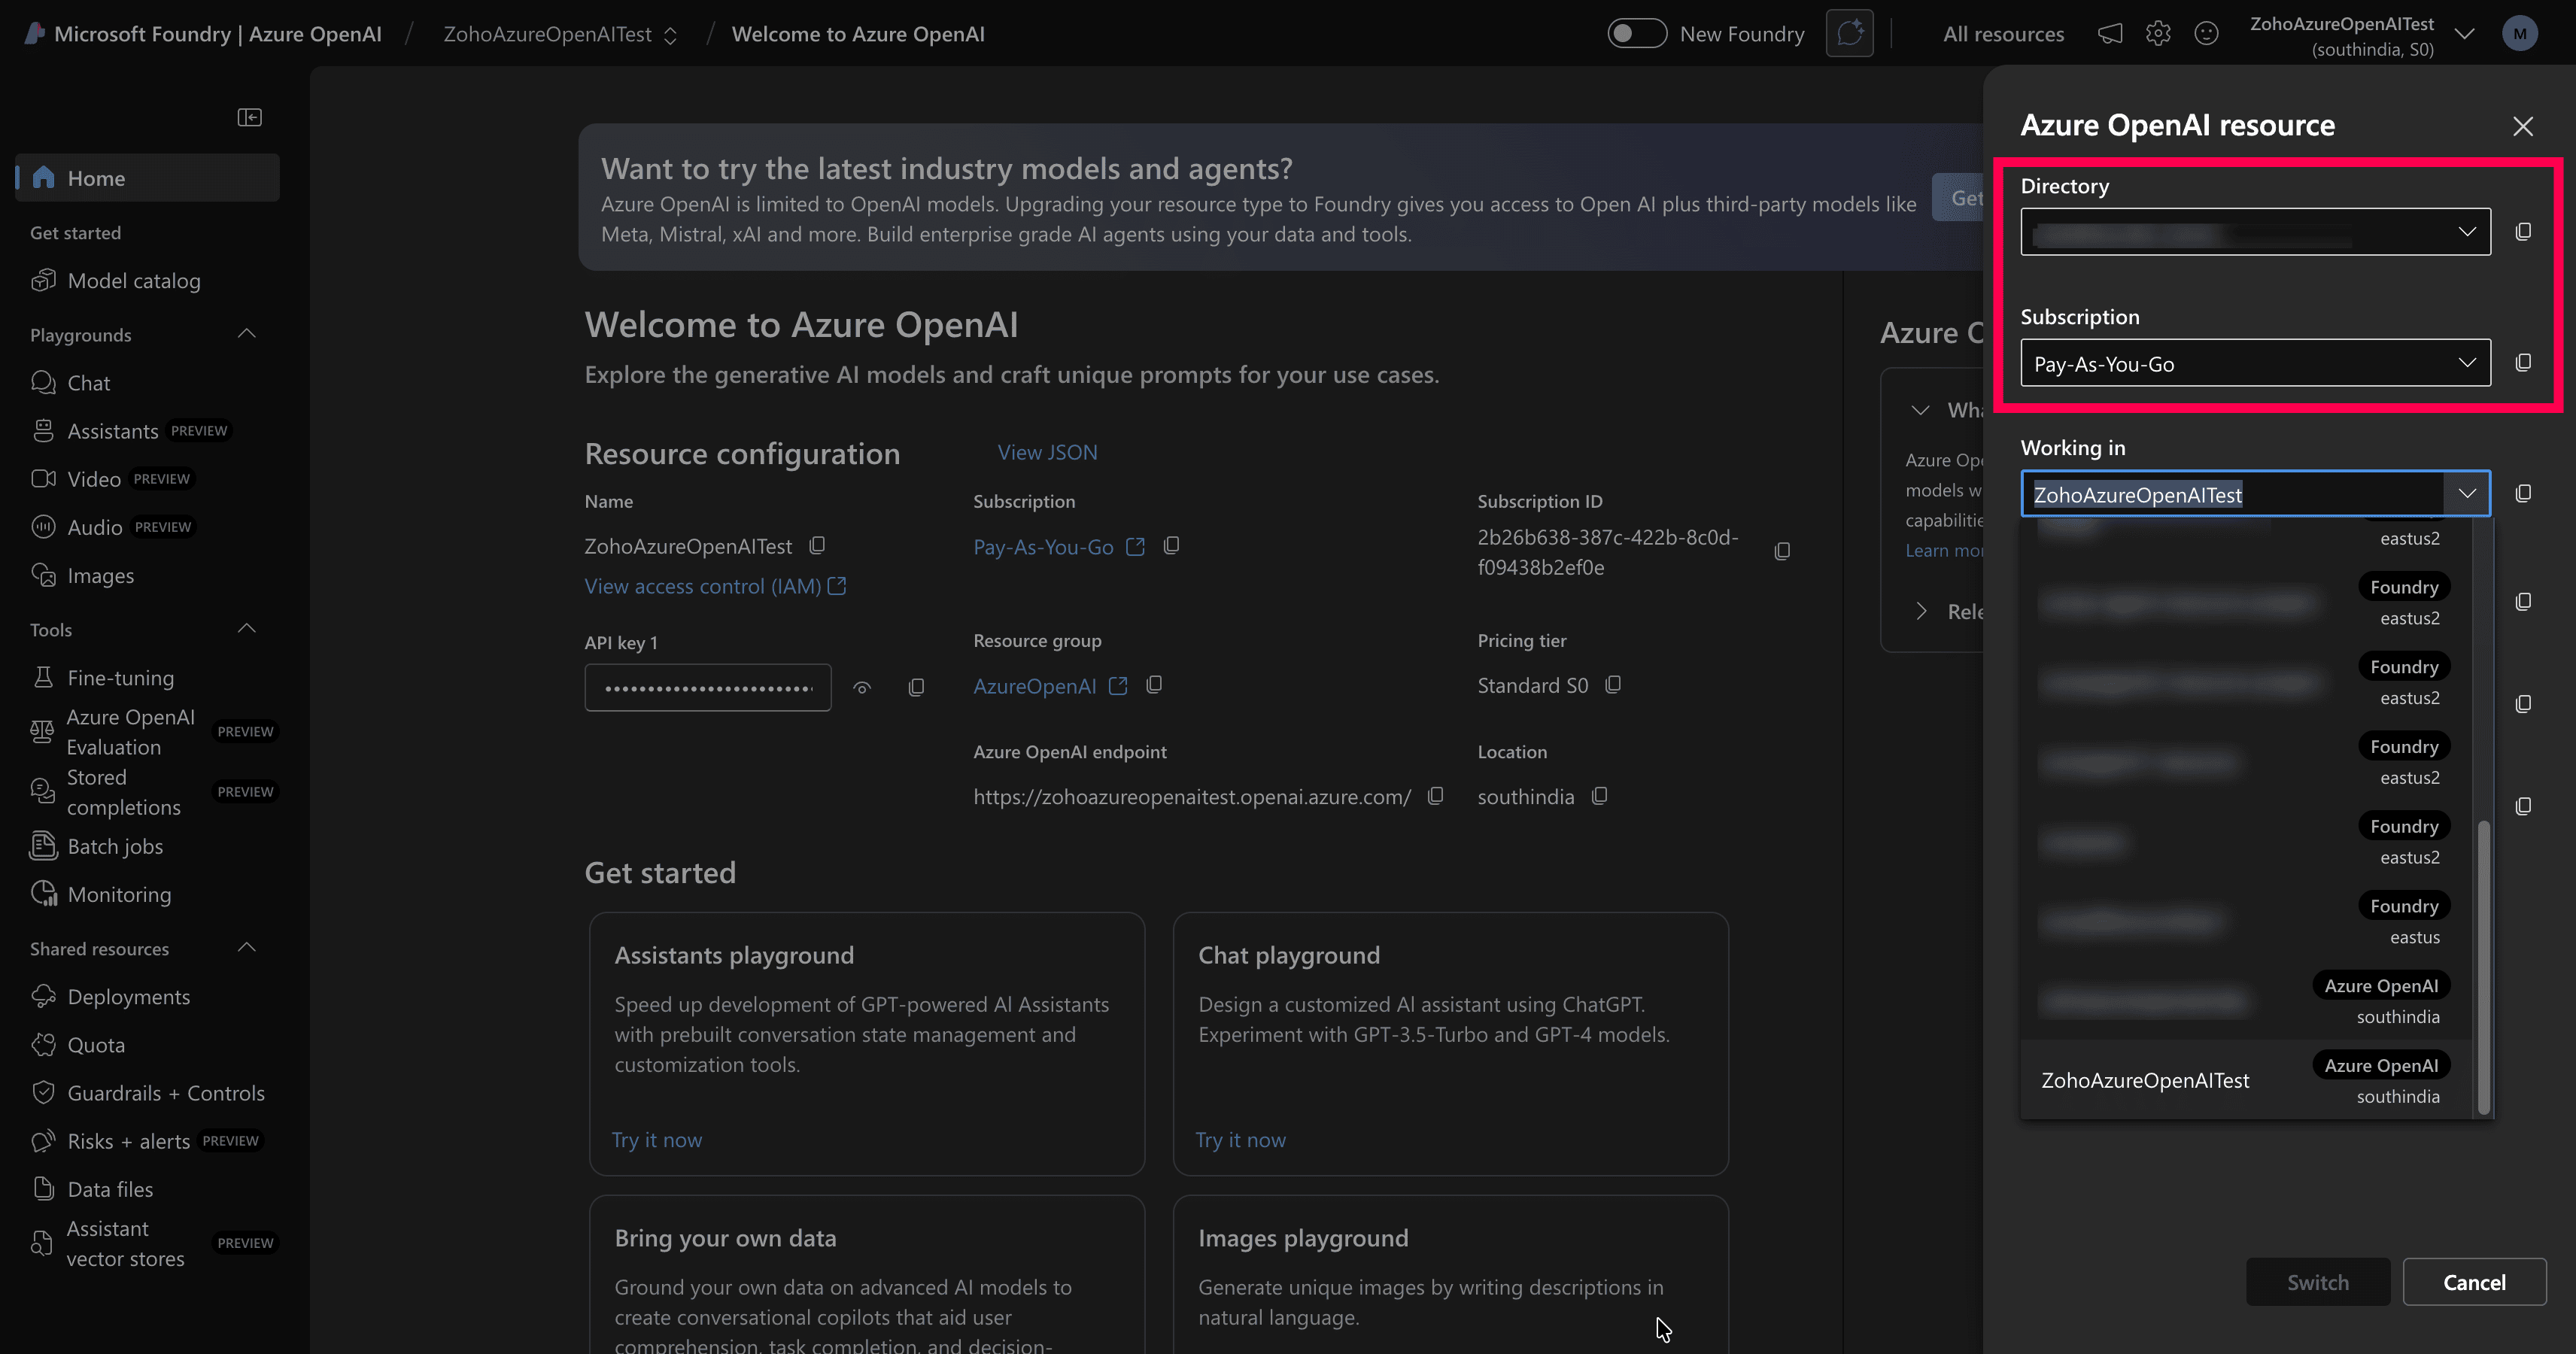Open the settings gear icon

coord(2158,34)
